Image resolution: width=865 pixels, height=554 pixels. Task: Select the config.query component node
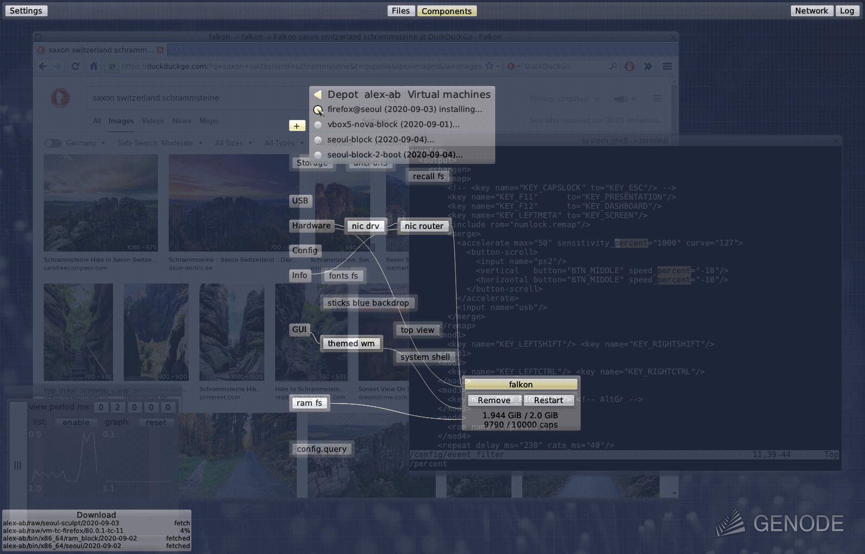pos(322,449)
